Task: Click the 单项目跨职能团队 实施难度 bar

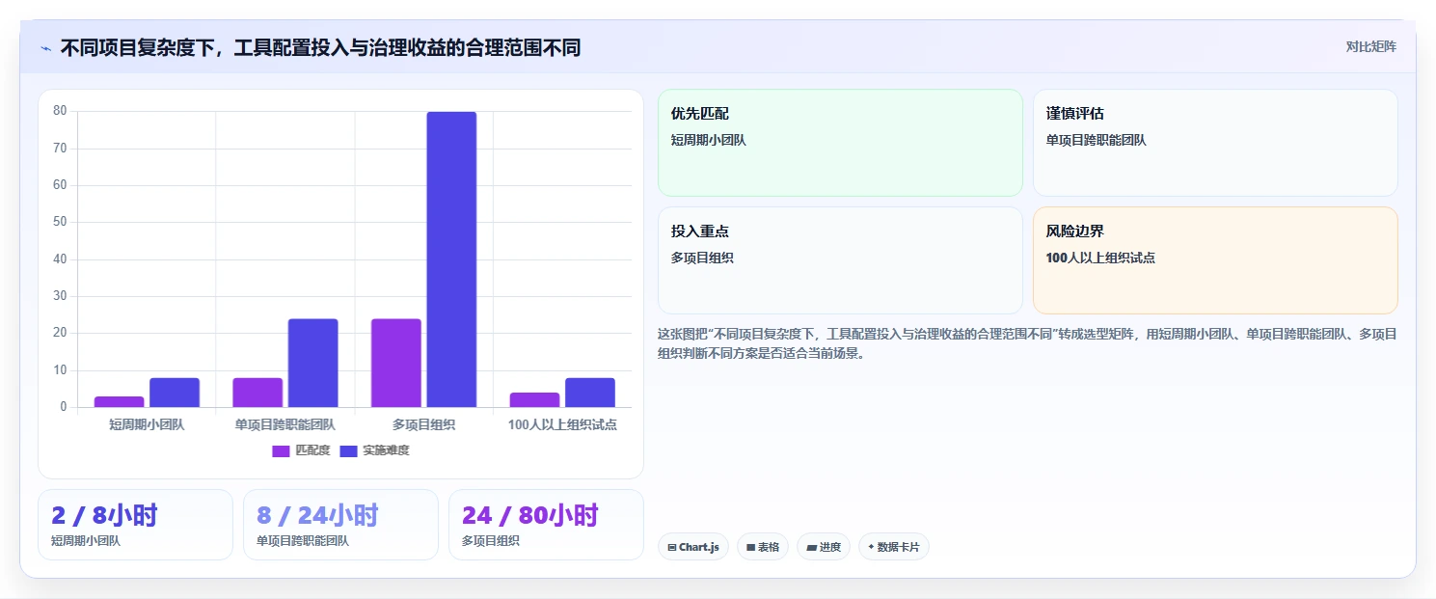Action: (312, 363)
